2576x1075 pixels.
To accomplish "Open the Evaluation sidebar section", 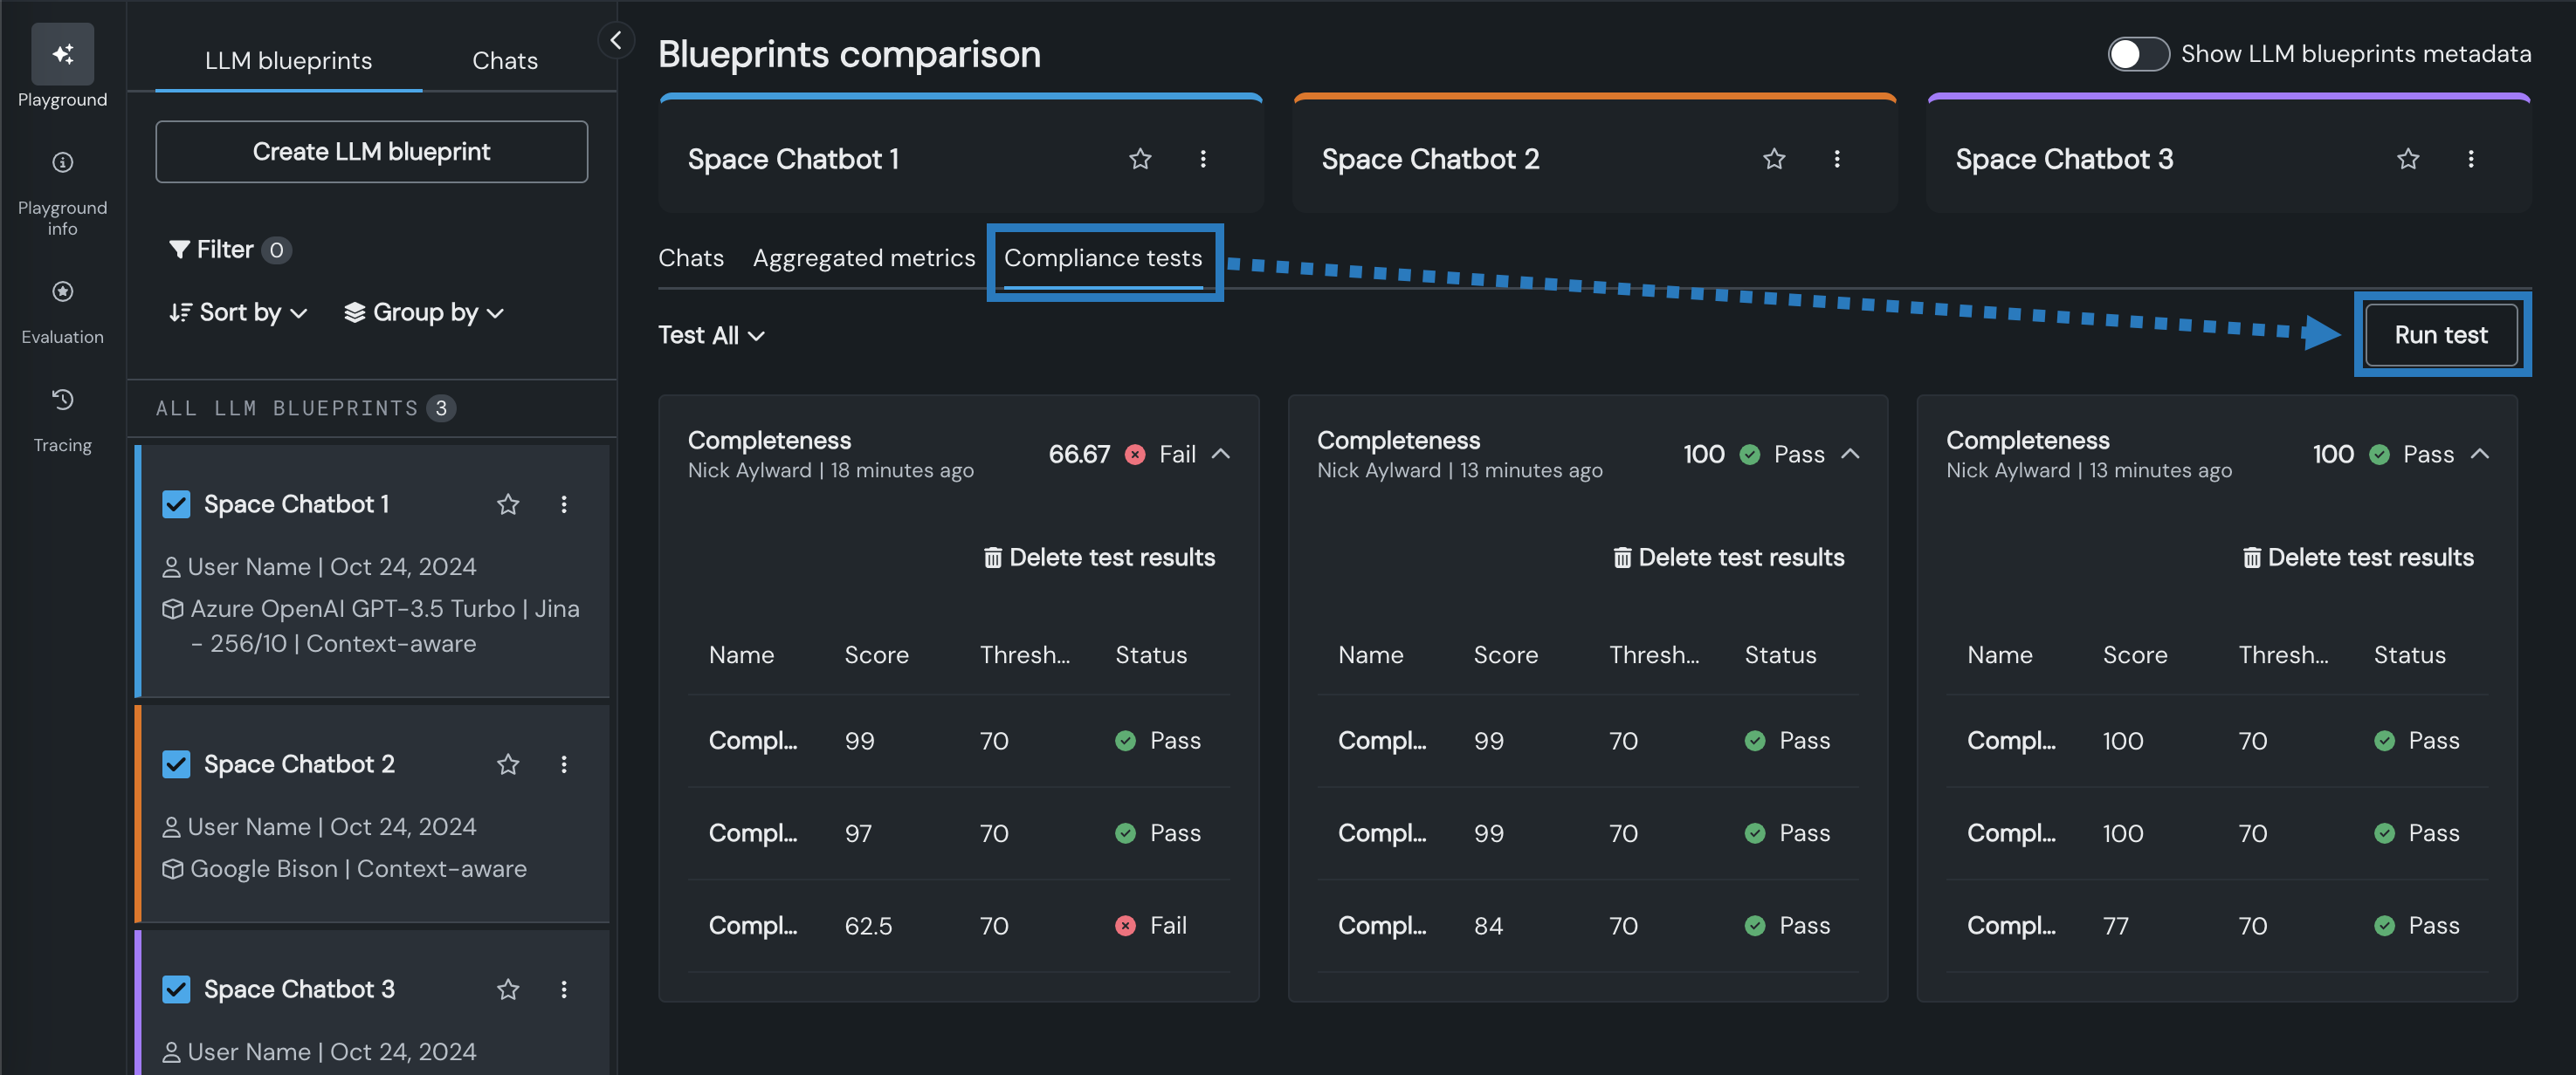I will click(62, 291).
